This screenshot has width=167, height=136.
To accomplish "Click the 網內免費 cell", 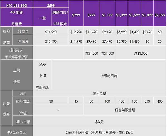I will (99, 93).
